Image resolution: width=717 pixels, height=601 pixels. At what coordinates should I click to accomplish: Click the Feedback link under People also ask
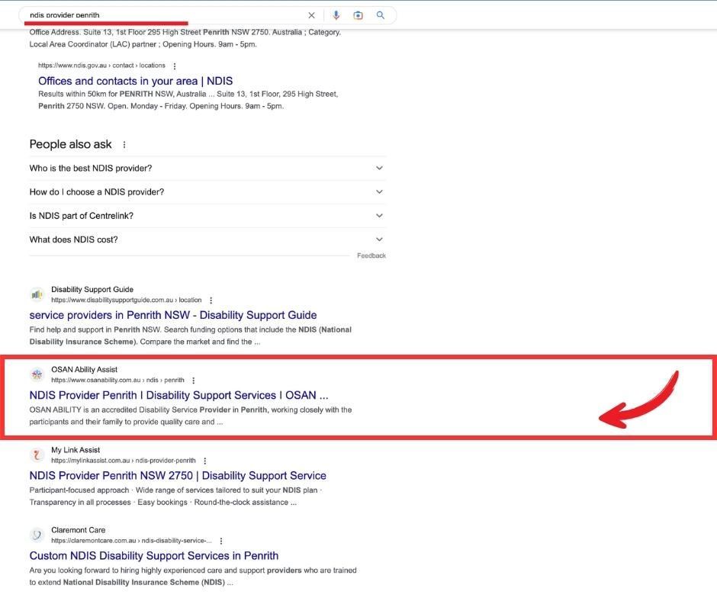pos(371,256)
